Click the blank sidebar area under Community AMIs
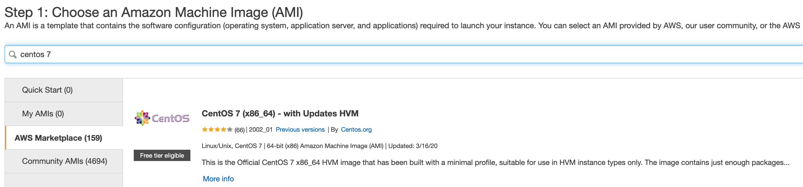The width and height of the screenshot is (803, 187). [64, 181]
